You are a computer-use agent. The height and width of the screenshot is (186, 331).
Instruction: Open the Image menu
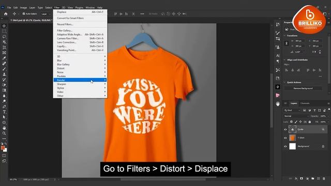(x=23, y=8)
